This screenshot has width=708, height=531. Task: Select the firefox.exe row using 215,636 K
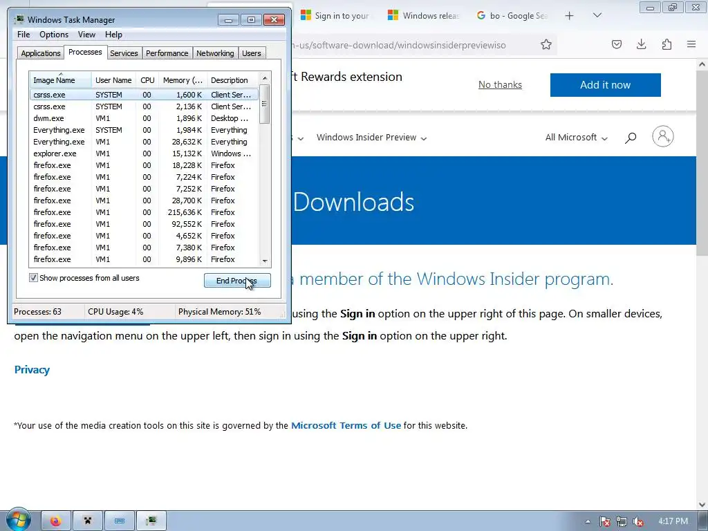click(144, 212)
